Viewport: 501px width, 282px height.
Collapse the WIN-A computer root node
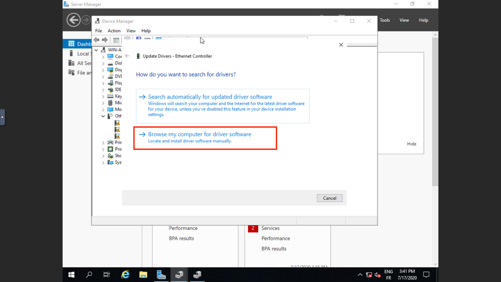coord(97,50)
